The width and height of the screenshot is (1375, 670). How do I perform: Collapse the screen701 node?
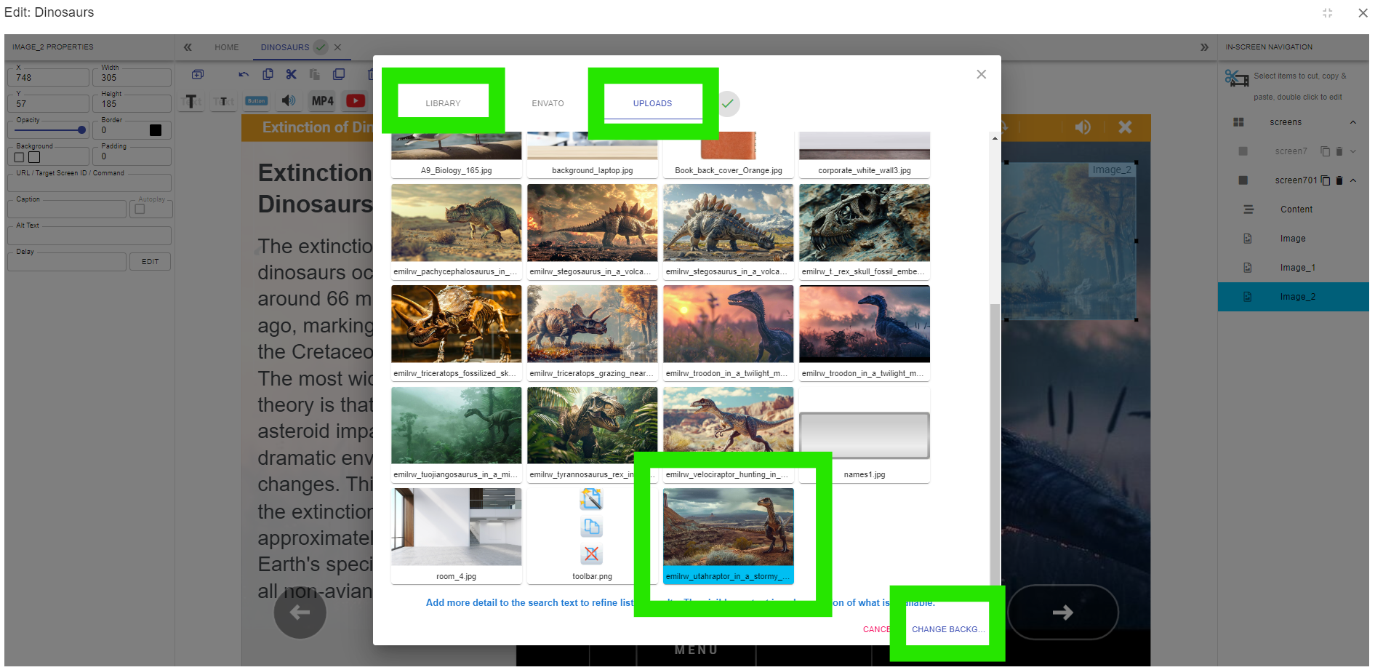click(1353, 180)
